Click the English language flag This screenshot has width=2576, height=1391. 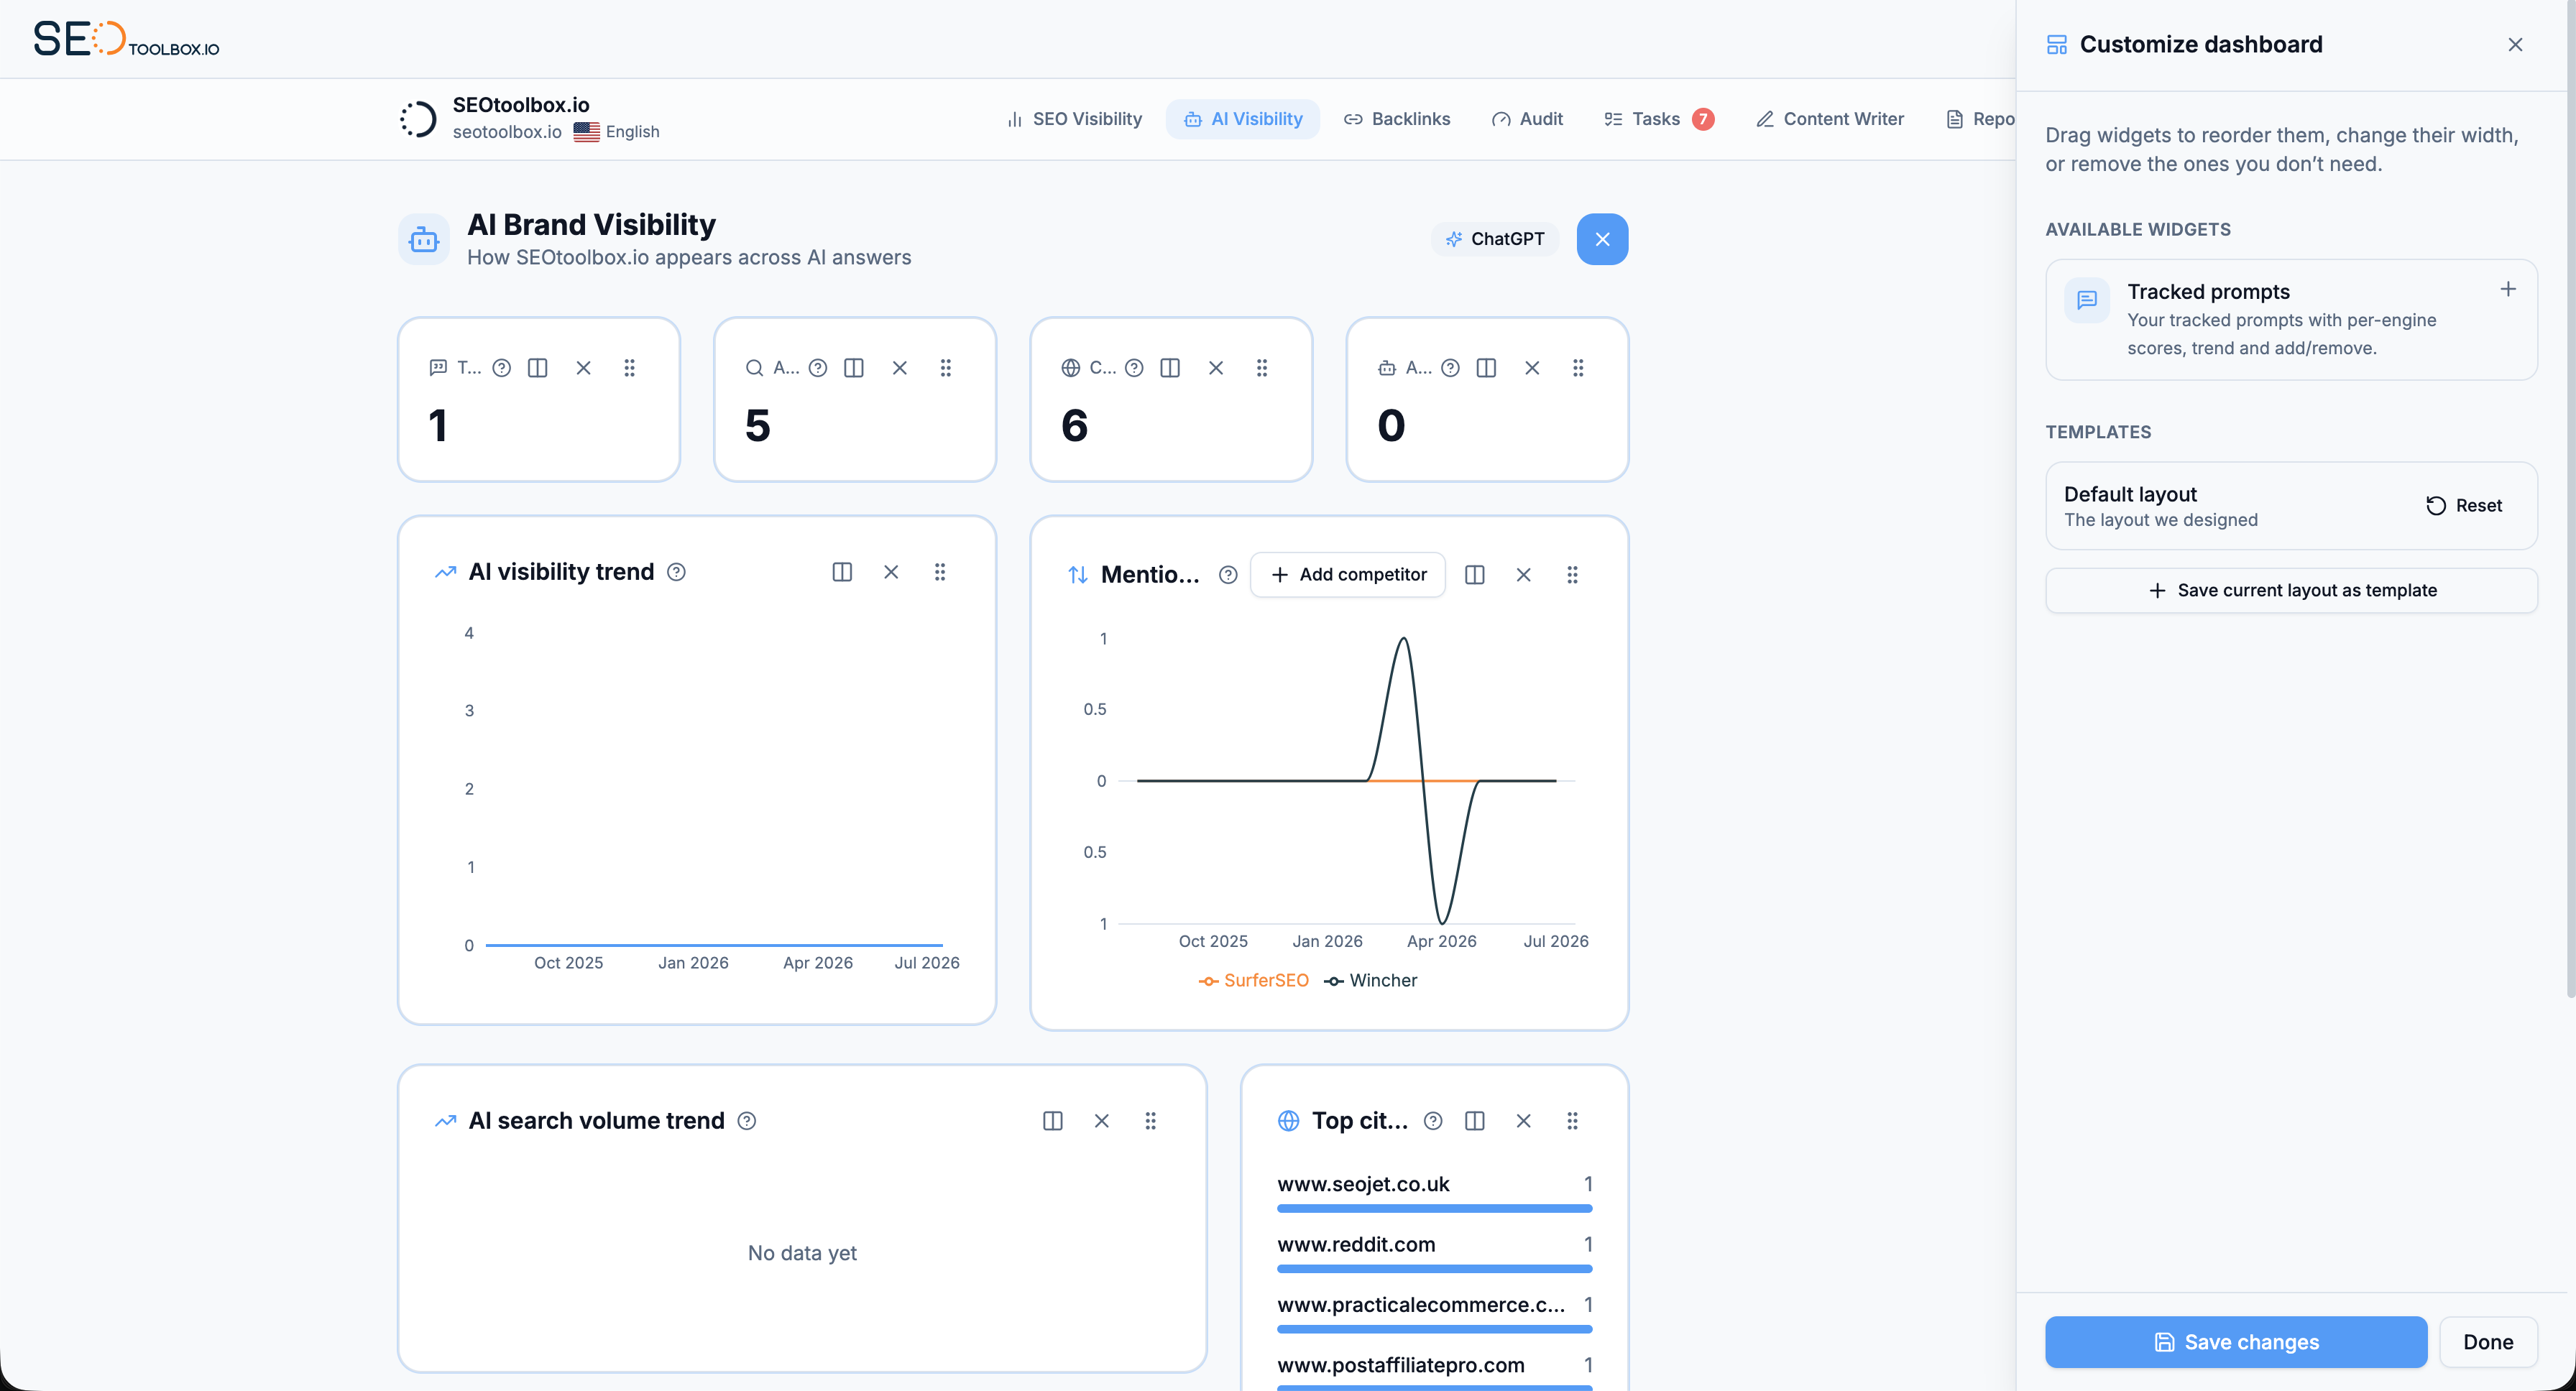tap(586, 132)
